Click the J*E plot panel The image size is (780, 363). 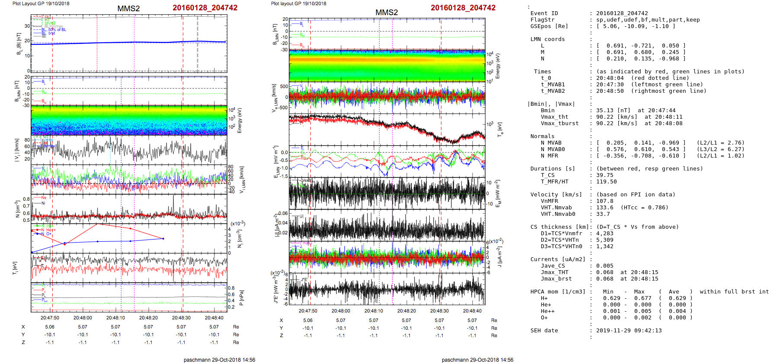pyautogui.click(x=387, y=289)
